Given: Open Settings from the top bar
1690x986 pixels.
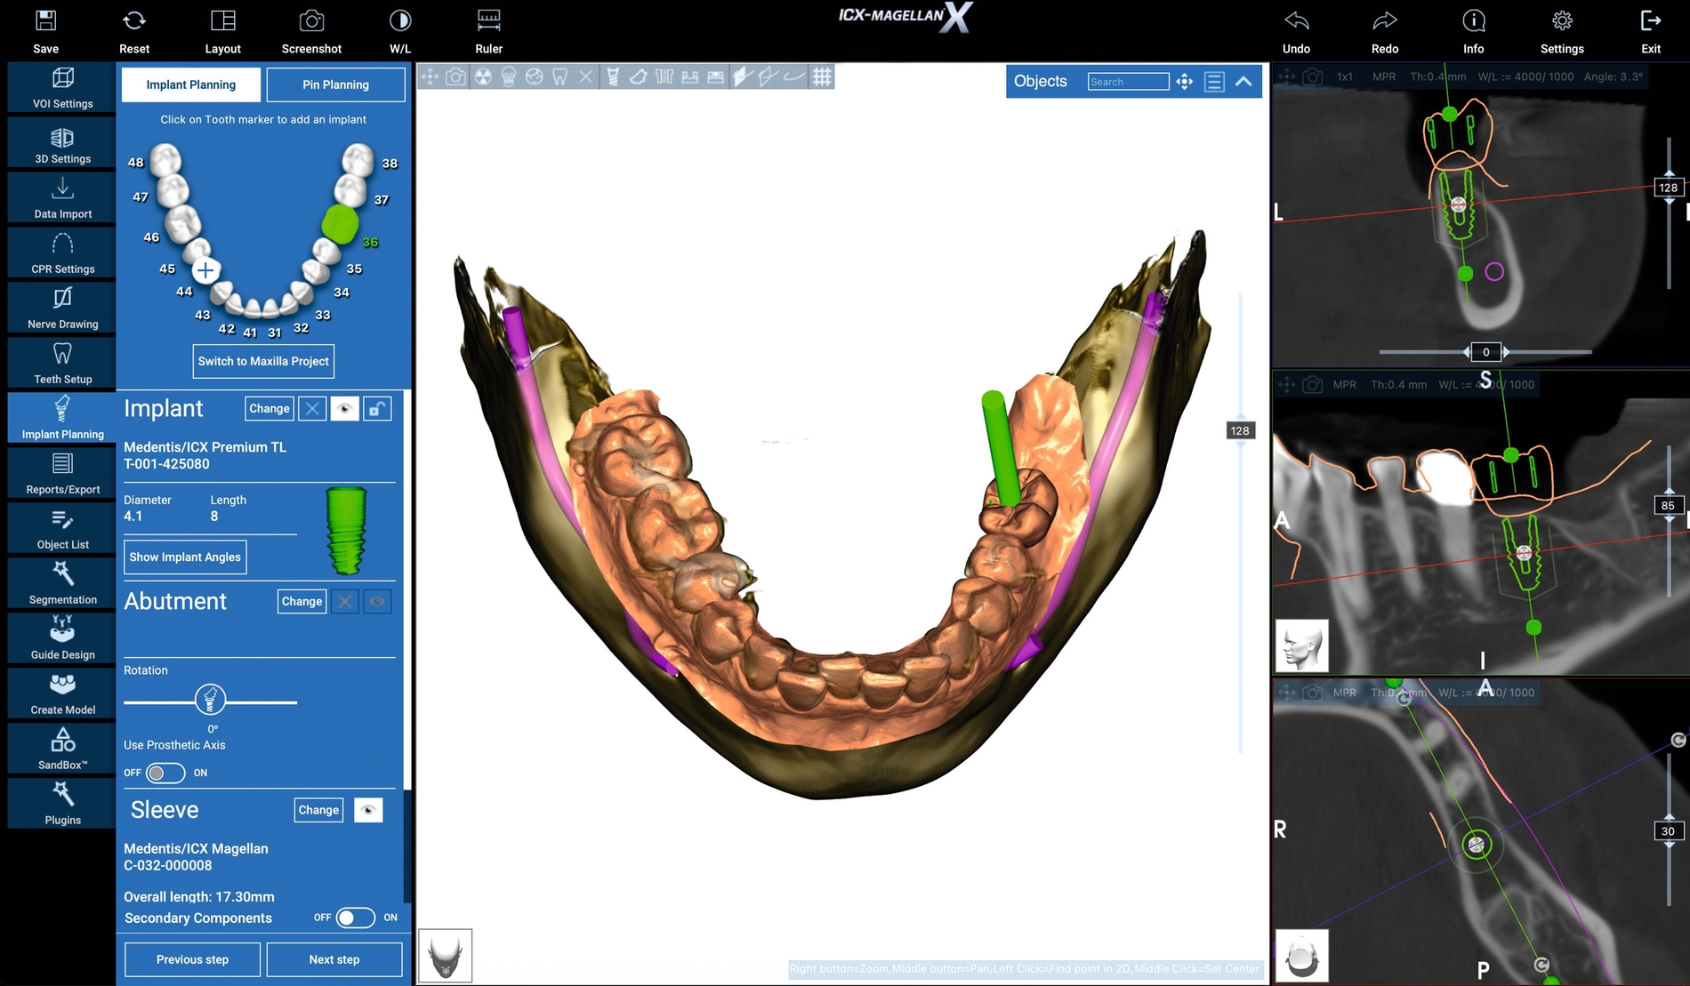Looking at the screenshot, I should (x=1562, y=31).
